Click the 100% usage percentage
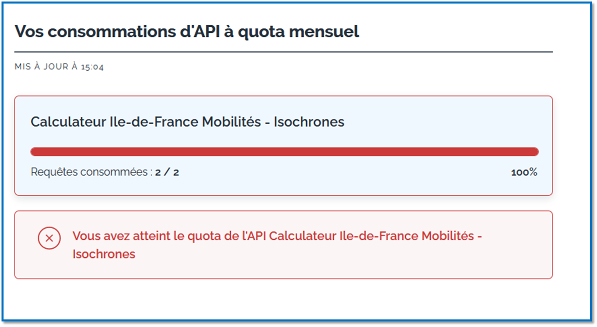 point(524,173)
